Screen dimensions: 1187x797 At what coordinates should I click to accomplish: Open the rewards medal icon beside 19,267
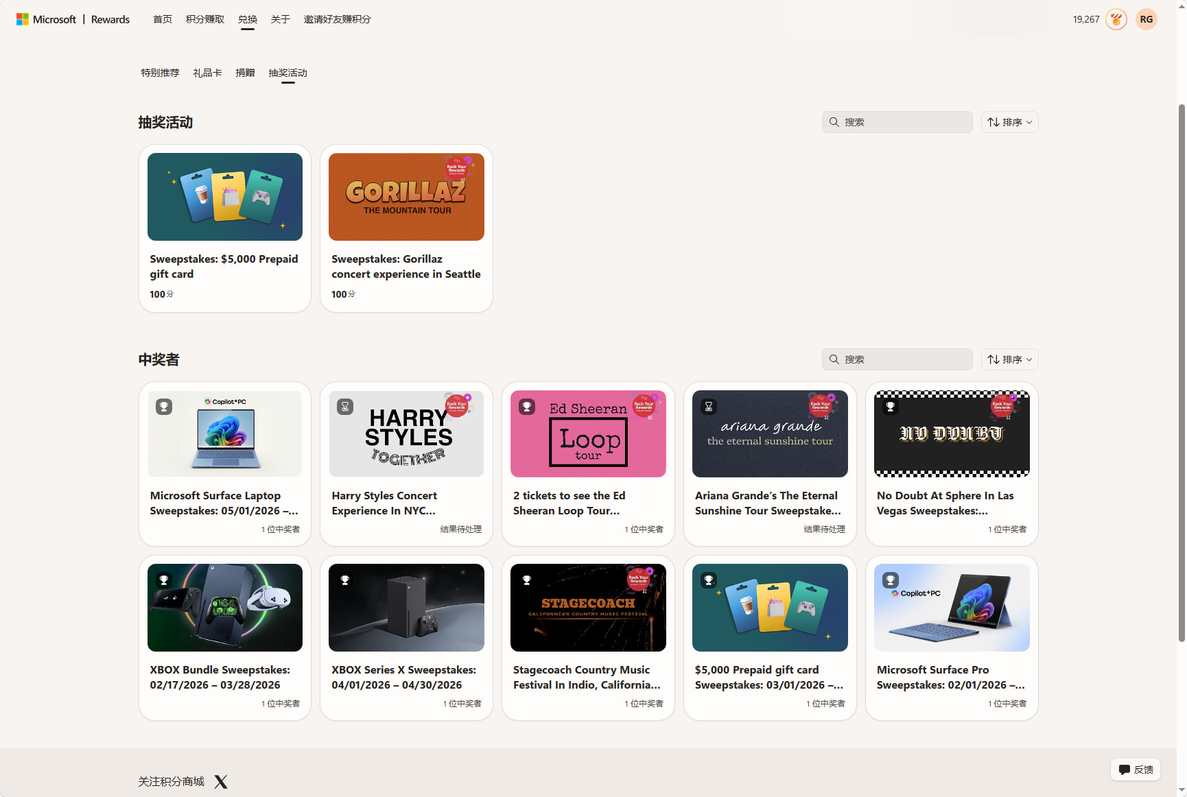pos(1116,19)
